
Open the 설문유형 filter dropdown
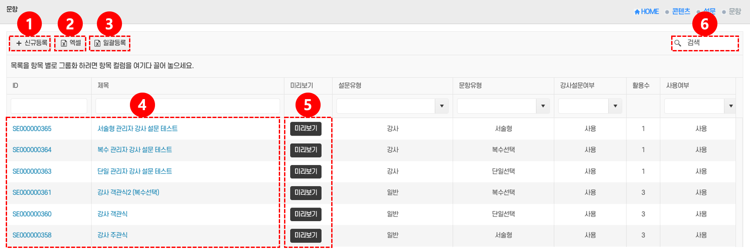point(442,106)
